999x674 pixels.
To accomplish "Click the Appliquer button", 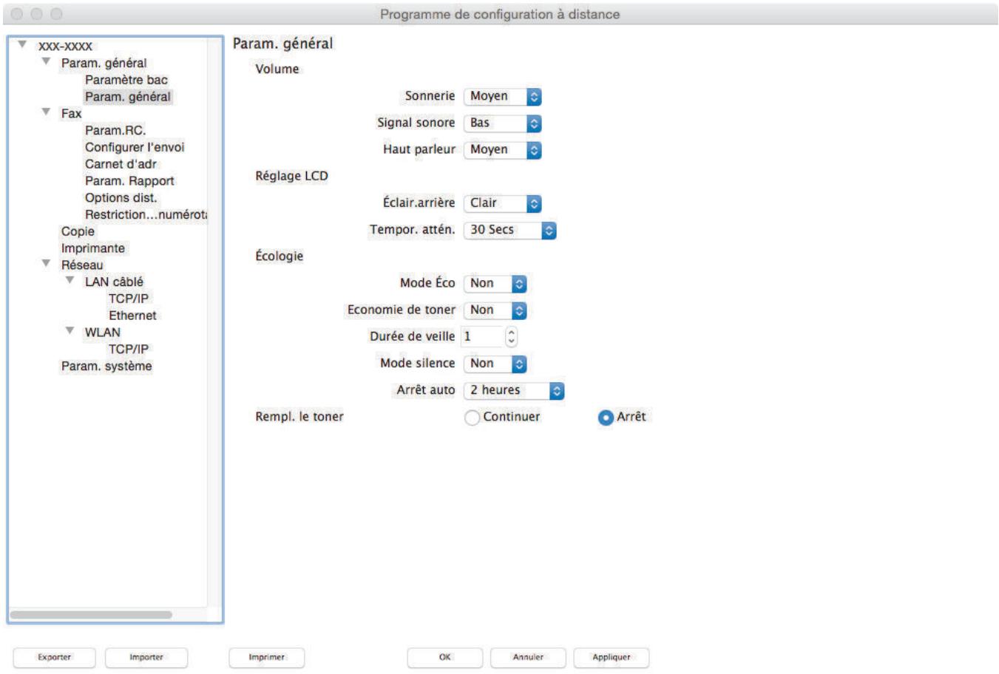I will [x=612, y=657].
